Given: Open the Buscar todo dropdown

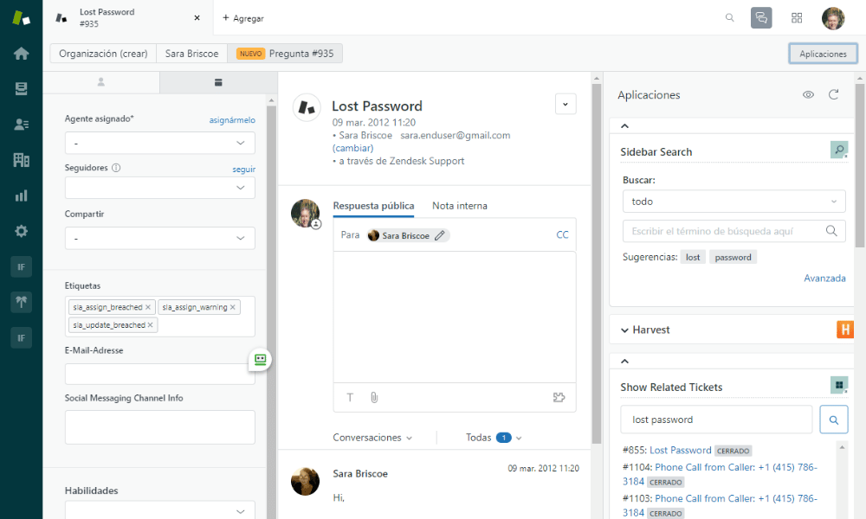Looking at the screenshot, I should (x=734, y=202).
